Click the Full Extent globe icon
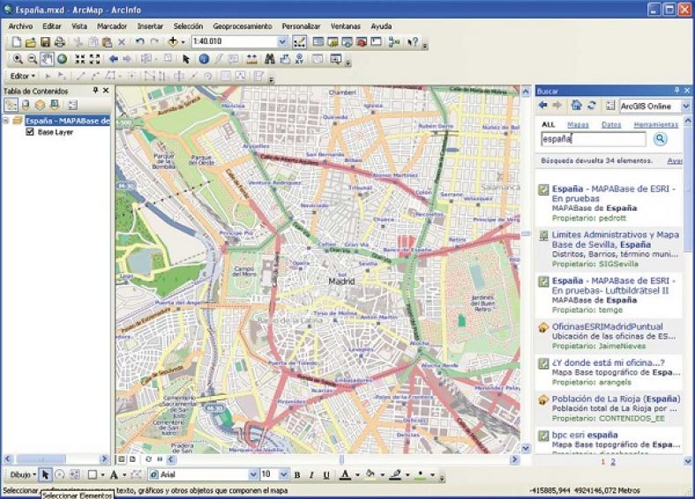The width and height of the screenshot is (695, 499). [63, 59]
